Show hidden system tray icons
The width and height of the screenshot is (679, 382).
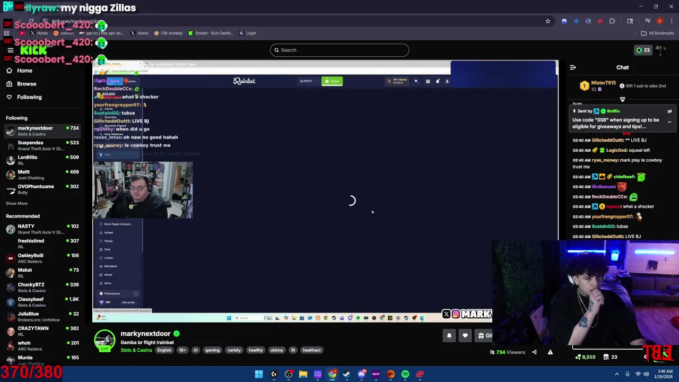click(616, 374)
